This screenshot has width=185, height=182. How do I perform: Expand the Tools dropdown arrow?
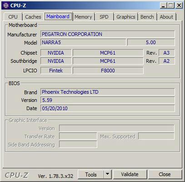tap(108, 174)
